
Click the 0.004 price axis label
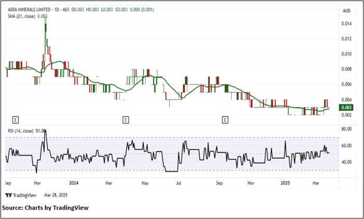[346, 99]
